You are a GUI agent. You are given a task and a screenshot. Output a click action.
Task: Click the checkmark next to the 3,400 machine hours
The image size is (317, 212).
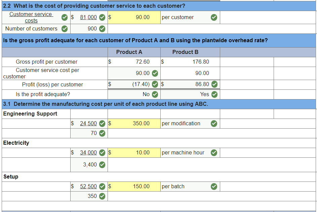point(102,164)
